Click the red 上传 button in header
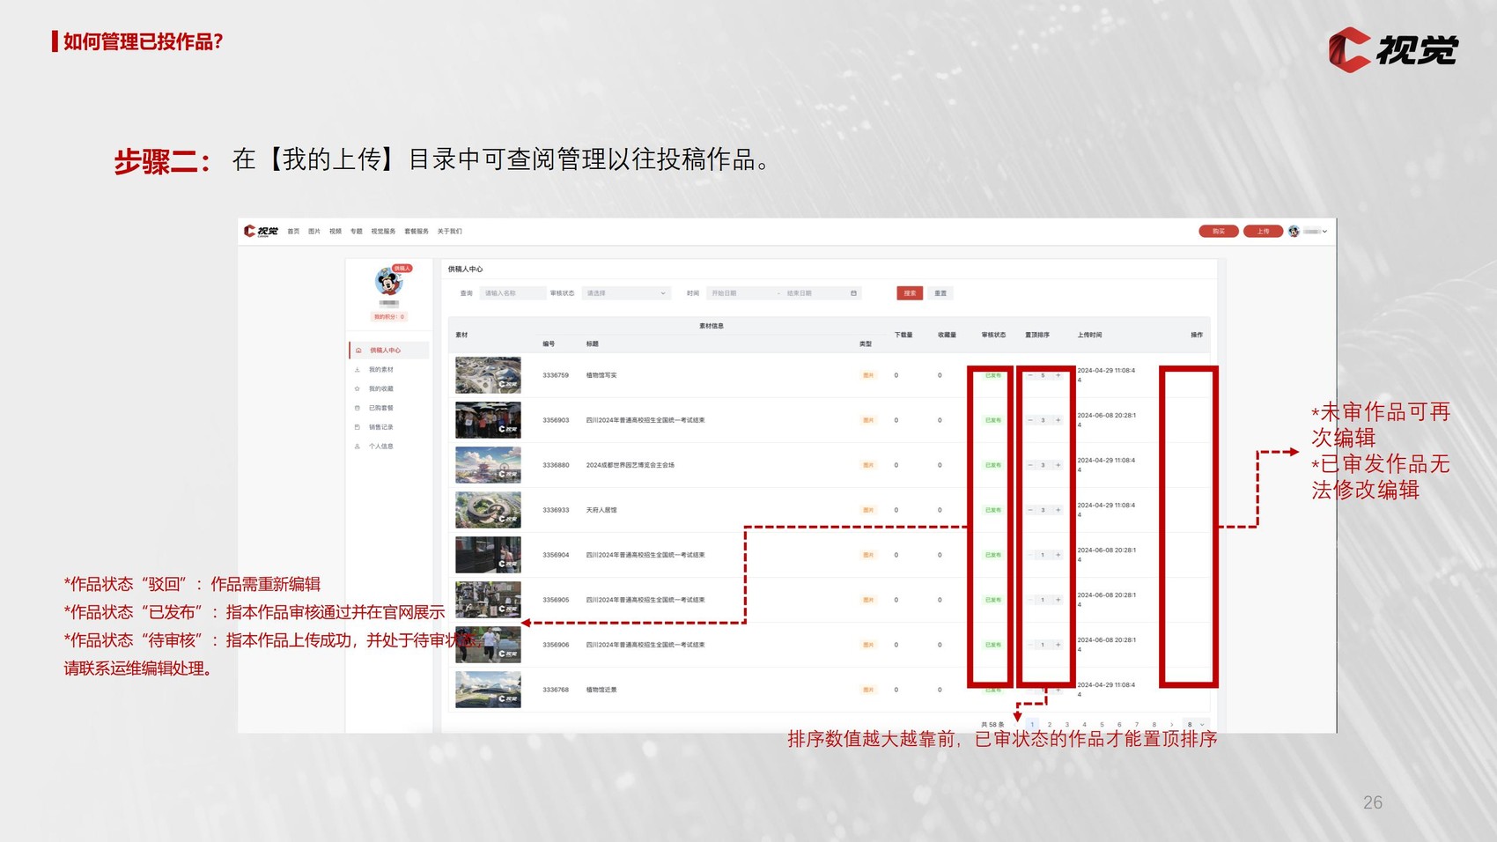The width and height of the screenshot is (1497, 842). [x=1263, y=232]
